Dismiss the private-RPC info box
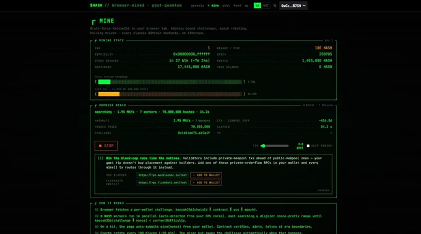 (x=323, y=190)
